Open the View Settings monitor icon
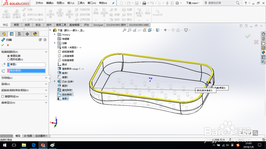Image resolution: width=266 pixels, height=149 pixels. tap(186, 30)
